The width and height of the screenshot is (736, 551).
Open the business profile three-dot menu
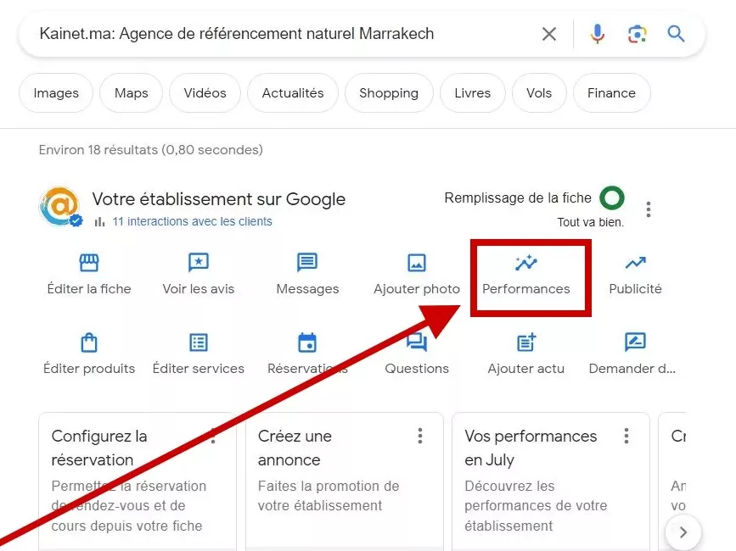[649, 209]
